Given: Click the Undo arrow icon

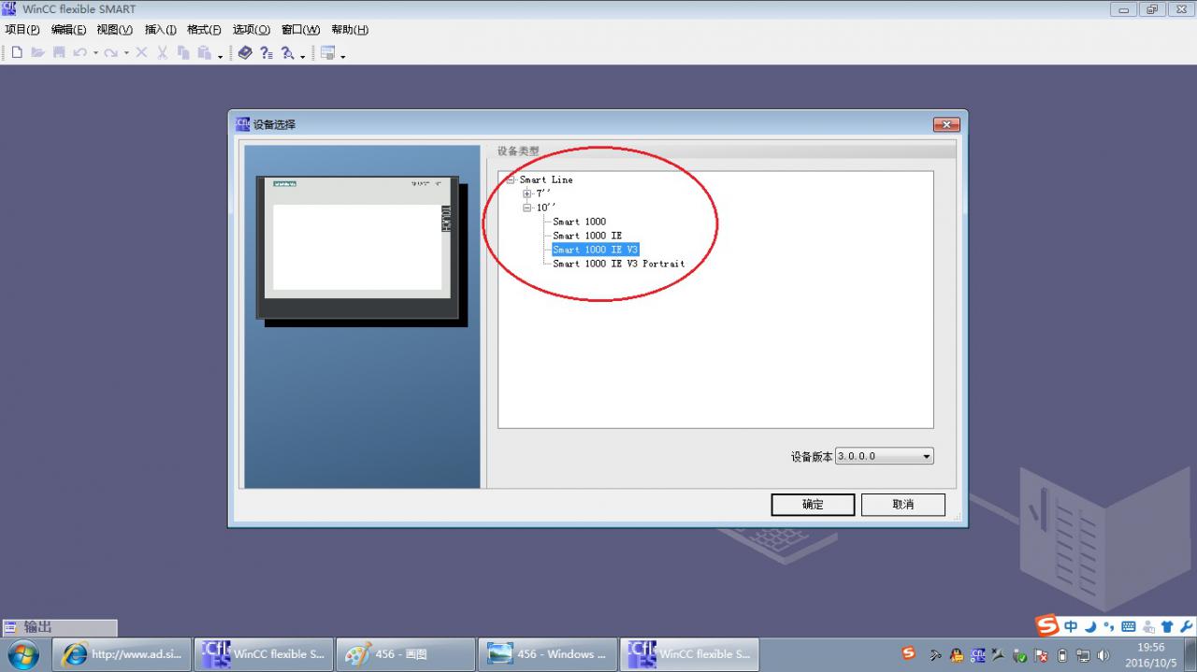Looking at the screenshot, I should (79, 52).
